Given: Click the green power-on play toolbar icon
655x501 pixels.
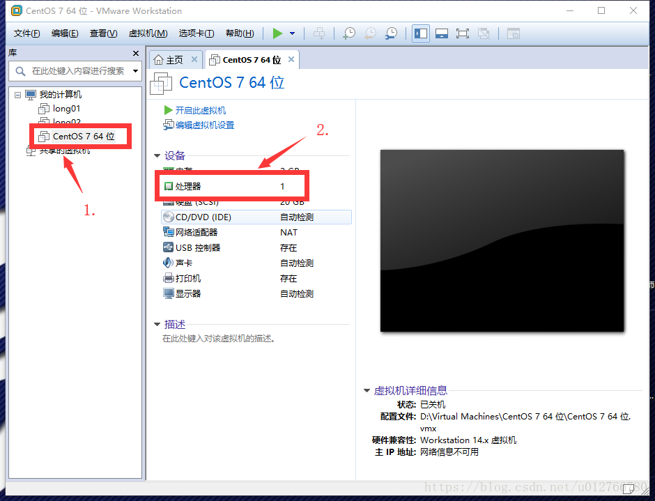Looking at the screenshot, I should (277, 33).
